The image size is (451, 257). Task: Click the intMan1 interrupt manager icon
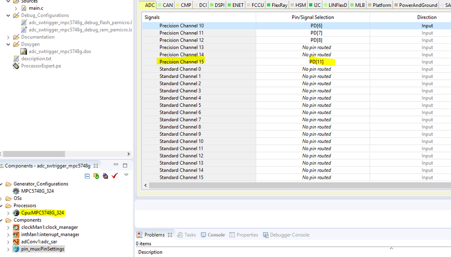coord(16,234)
